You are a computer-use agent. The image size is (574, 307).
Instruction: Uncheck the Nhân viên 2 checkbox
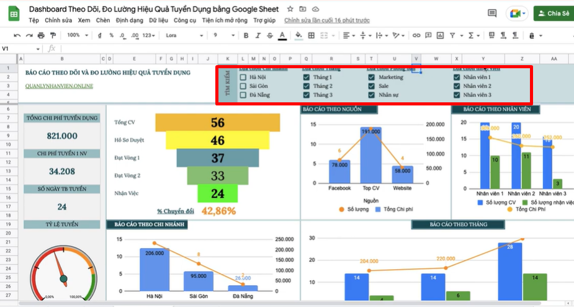(457, 86)
